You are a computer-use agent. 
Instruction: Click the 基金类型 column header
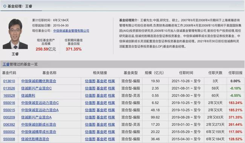tap(131, 73)
